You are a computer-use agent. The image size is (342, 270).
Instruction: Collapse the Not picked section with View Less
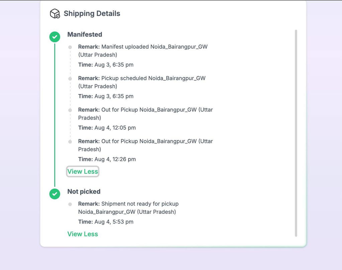[x=83, y=234]
